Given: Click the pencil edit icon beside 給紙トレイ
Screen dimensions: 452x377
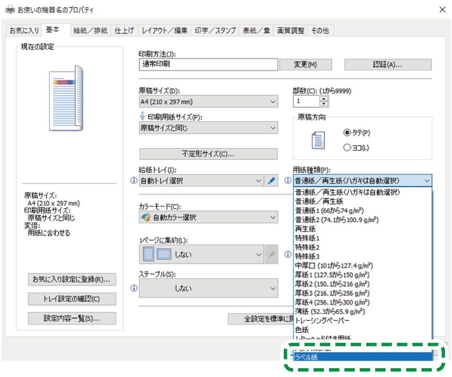Looking at the screenshot, I should click(271, 181).
